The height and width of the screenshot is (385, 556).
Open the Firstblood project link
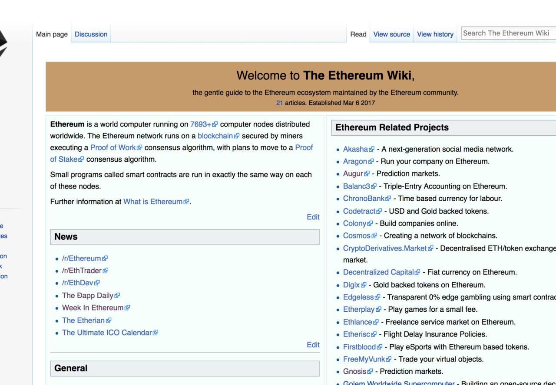(359, 347)
